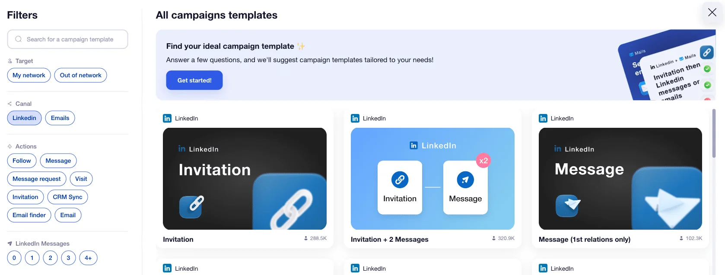The image size is (725, 275).
Task: Click the Actions section sparkle icon
Action: click(10, 146)
